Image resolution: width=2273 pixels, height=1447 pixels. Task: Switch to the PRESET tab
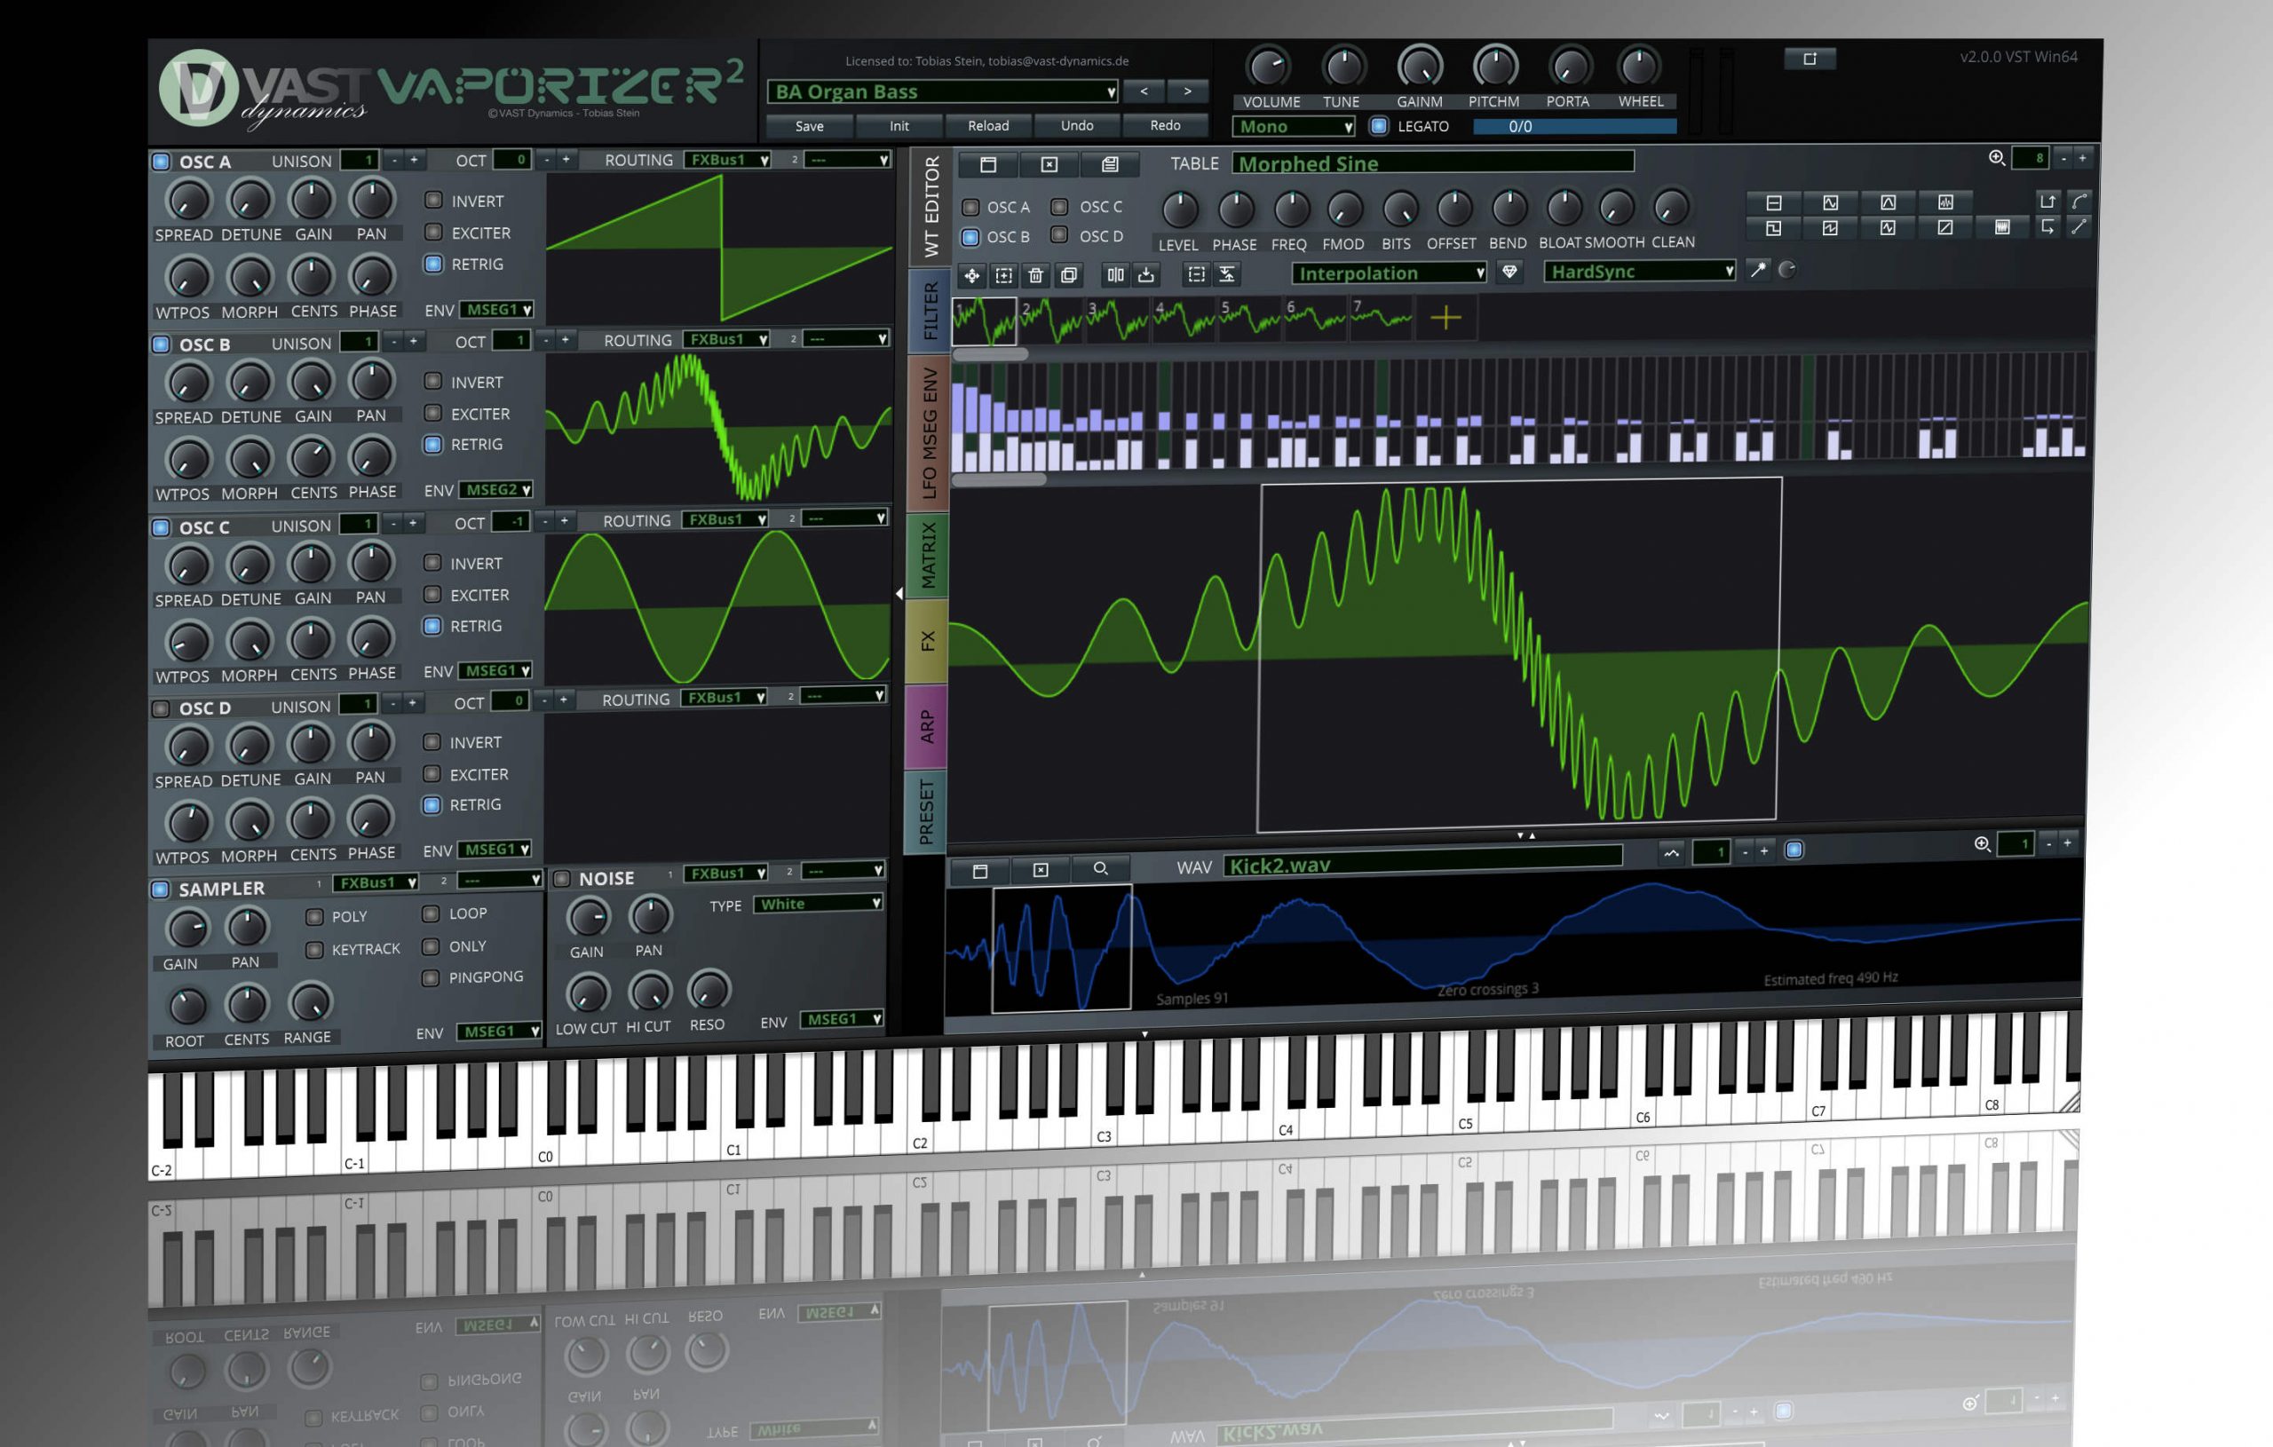(x=926, y=811)
